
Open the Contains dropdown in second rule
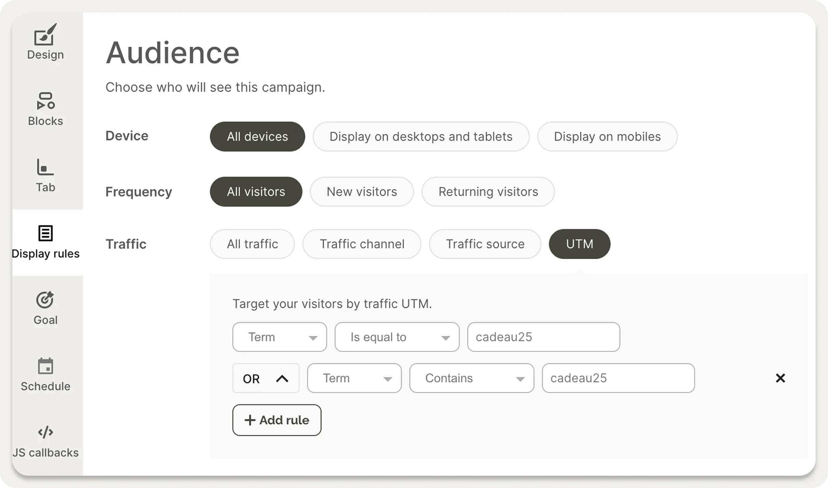coord(472,378)
